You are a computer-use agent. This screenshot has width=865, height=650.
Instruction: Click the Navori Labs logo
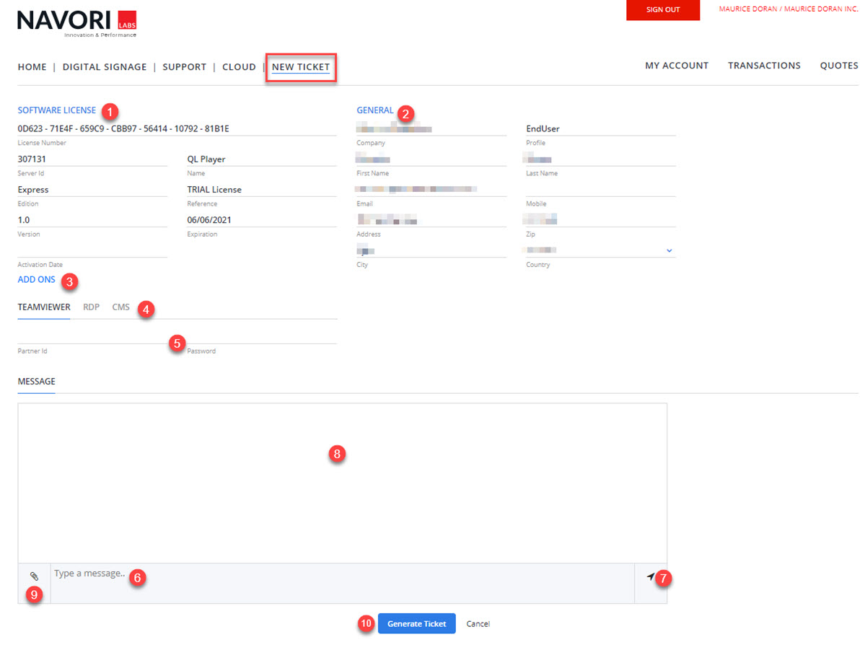click(x=76, y=22)
